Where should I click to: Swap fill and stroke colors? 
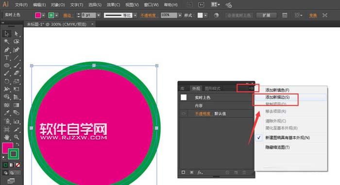pyautogui.click(x=18, y=144)
